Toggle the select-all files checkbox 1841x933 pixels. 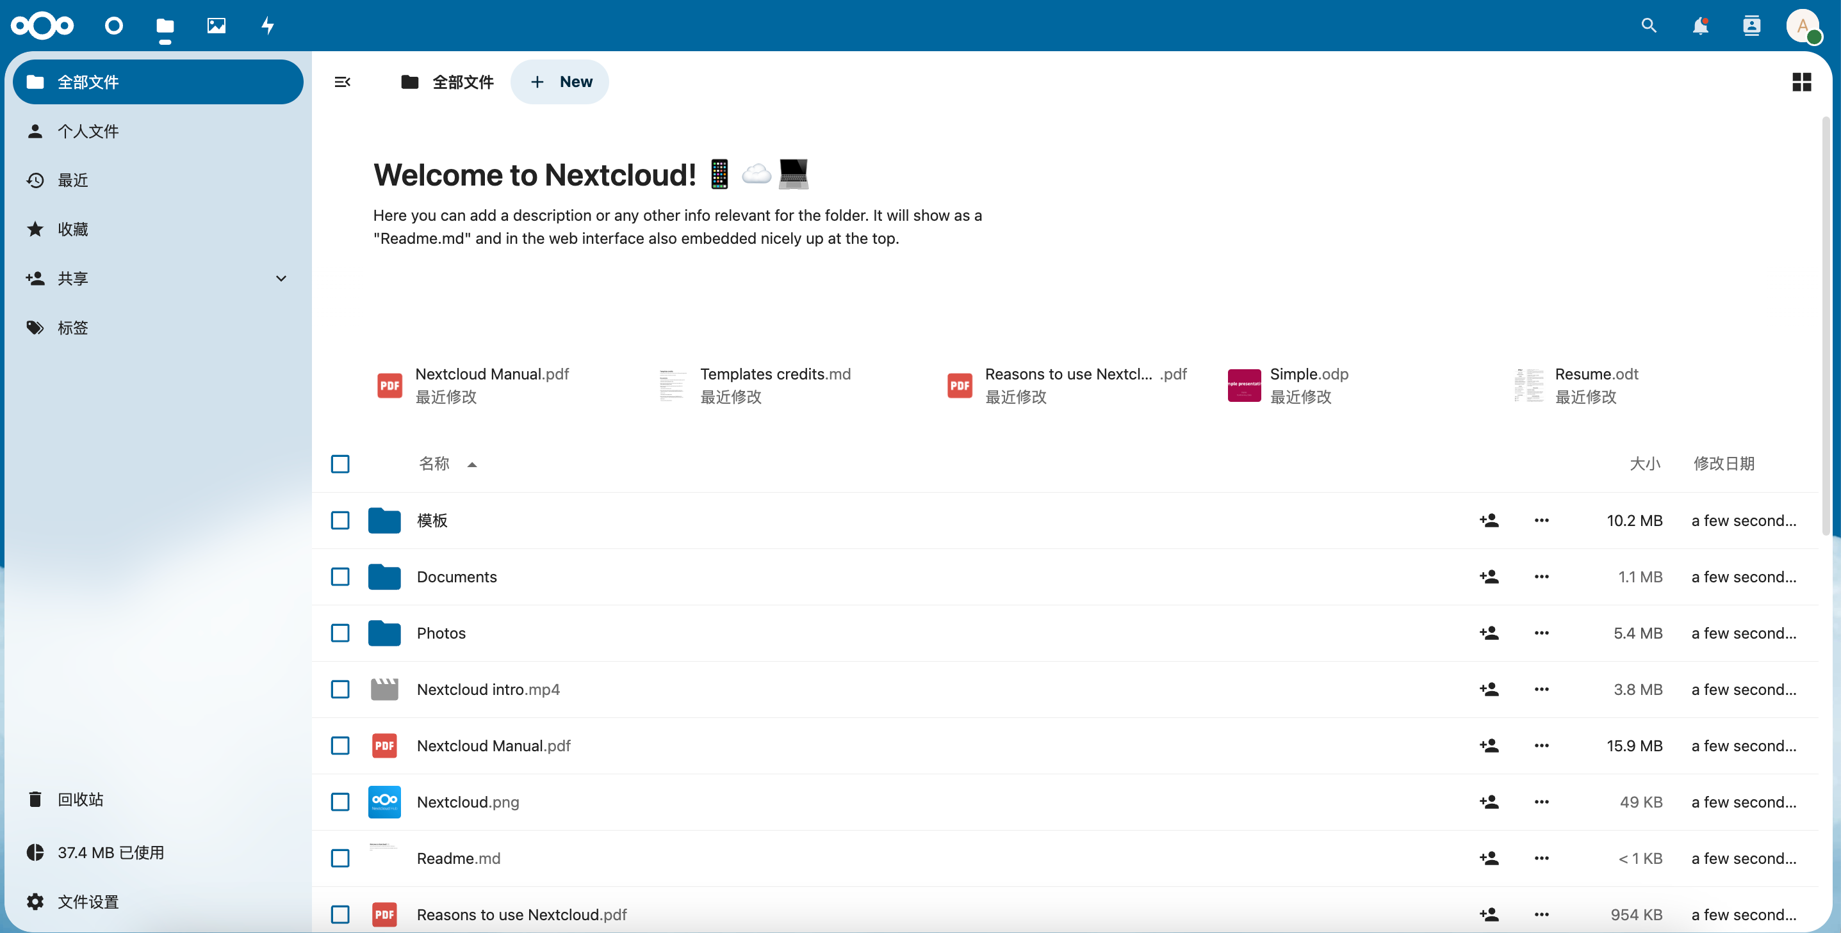click(340, 464)
